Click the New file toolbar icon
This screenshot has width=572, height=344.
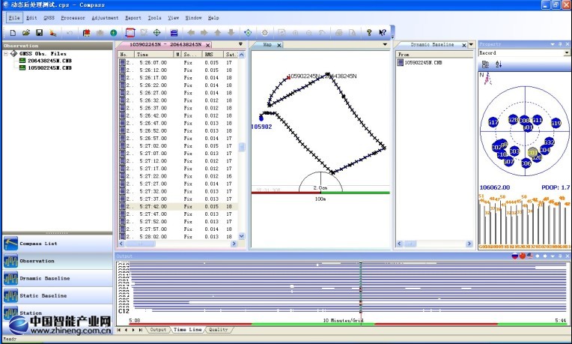pos(13,33)
